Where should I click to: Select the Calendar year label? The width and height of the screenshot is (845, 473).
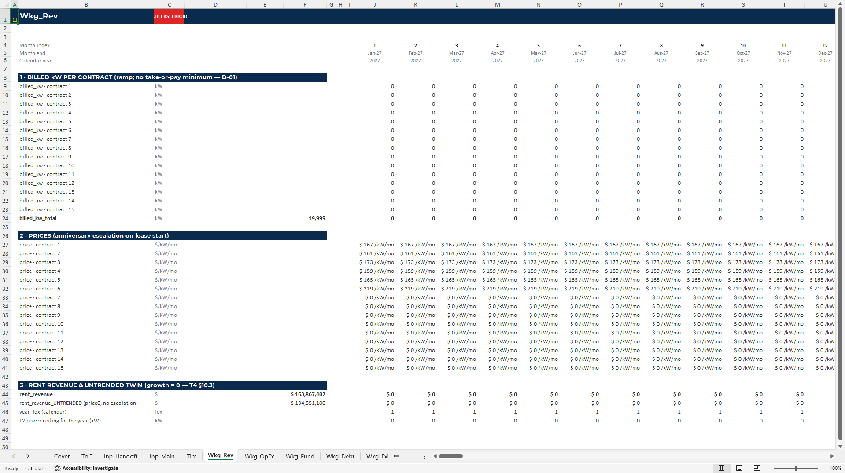(x=36, y=61)
